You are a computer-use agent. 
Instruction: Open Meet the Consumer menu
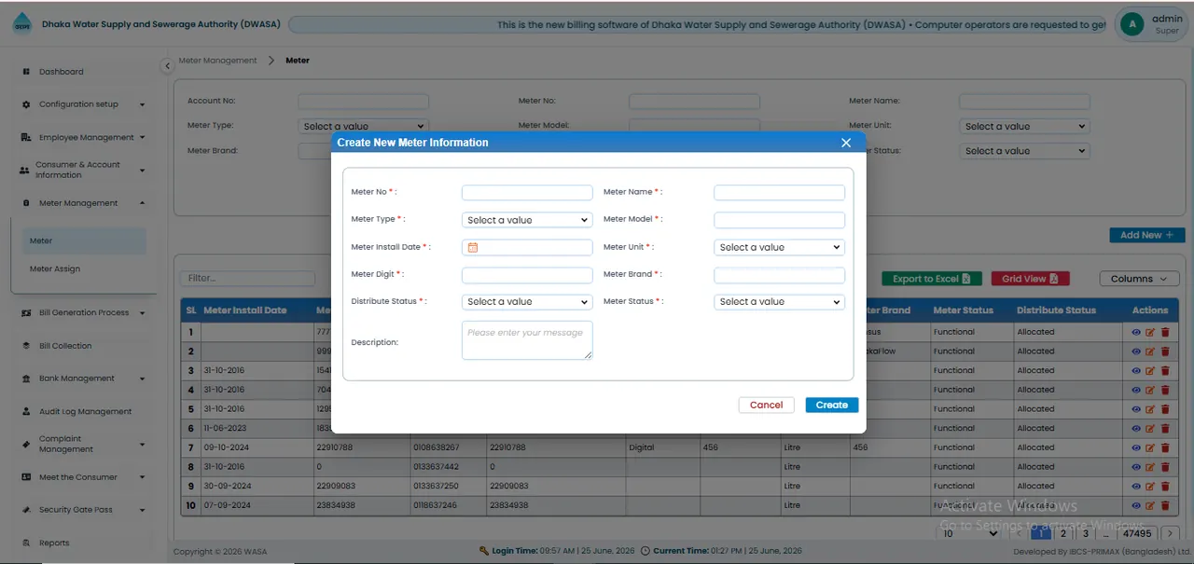click(x=84, y=477)
